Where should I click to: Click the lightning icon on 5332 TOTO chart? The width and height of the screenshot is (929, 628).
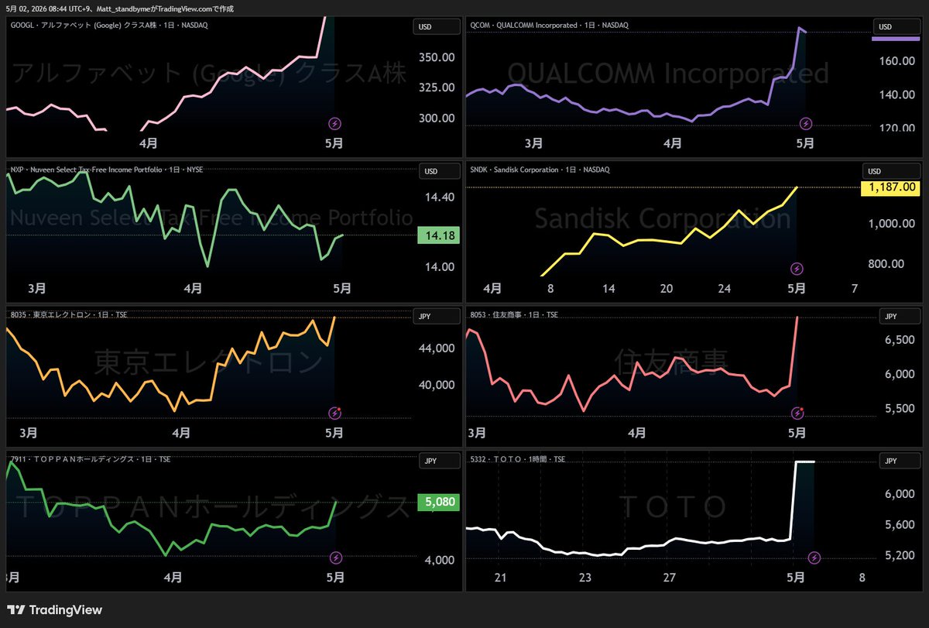click(814, 557)
